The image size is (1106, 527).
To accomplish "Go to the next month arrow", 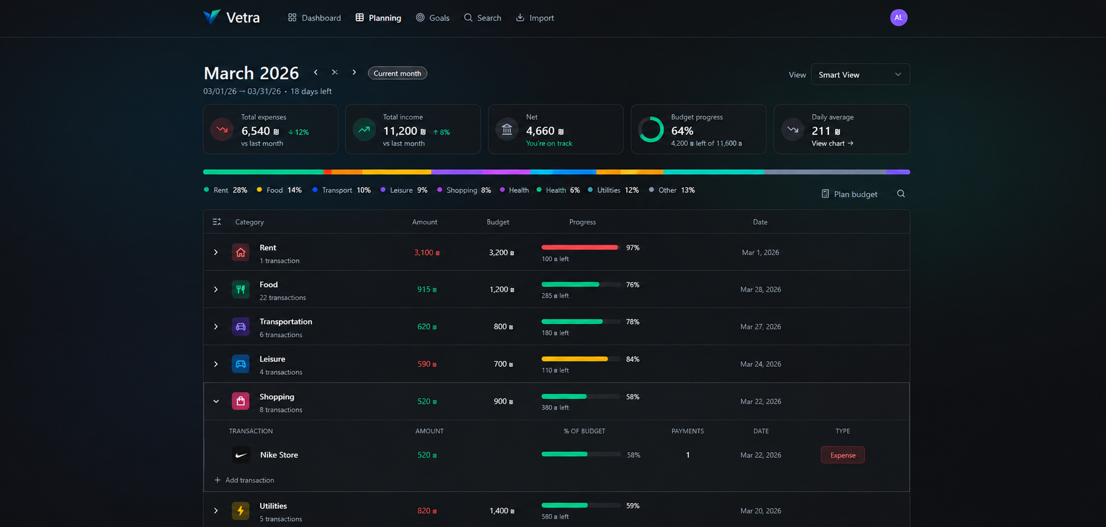I will [x=354, y=72].
